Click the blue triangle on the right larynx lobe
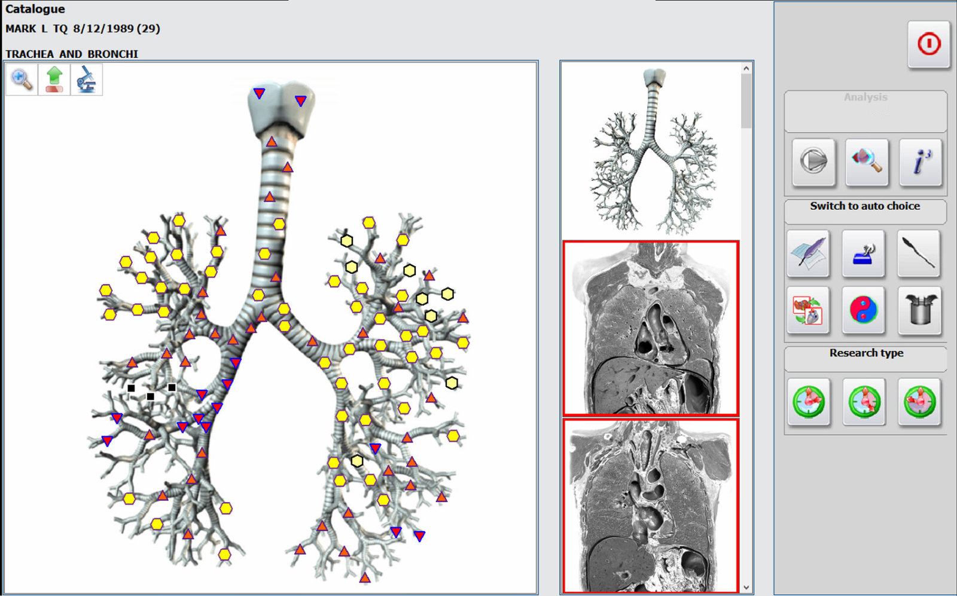 click(x=301, y=101)
